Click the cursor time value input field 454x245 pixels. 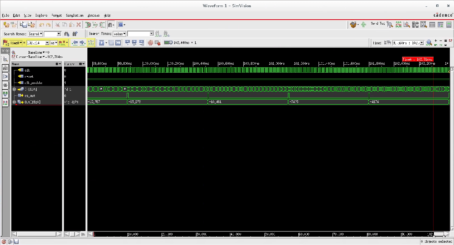pyautogui.click(x=35, y=43)
